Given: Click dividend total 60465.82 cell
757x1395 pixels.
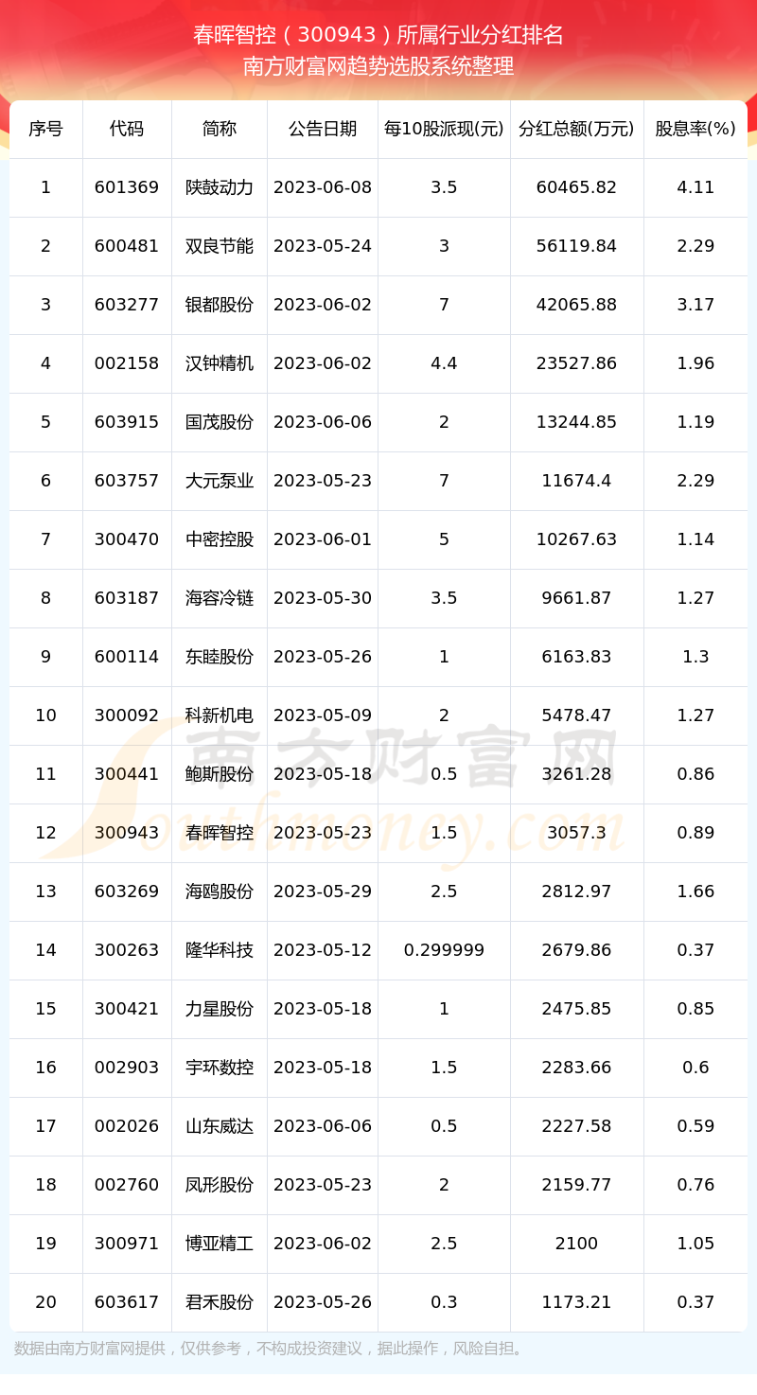Looking at the screenshot, I should 576,187.
